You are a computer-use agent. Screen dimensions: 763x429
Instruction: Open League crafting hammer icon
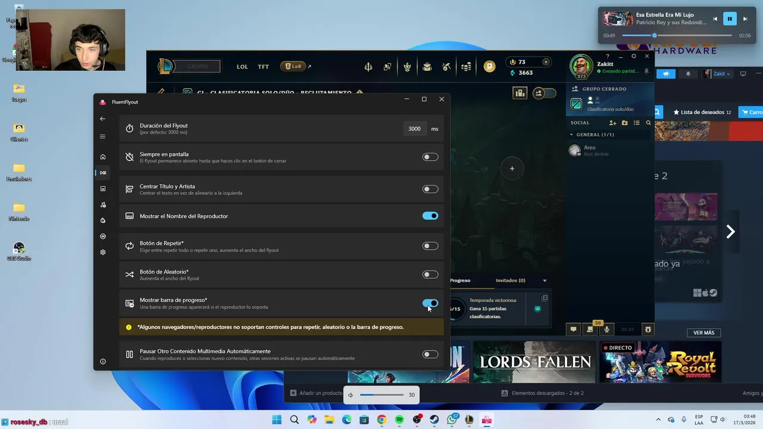pyautogui.click(x=446, y=67)
